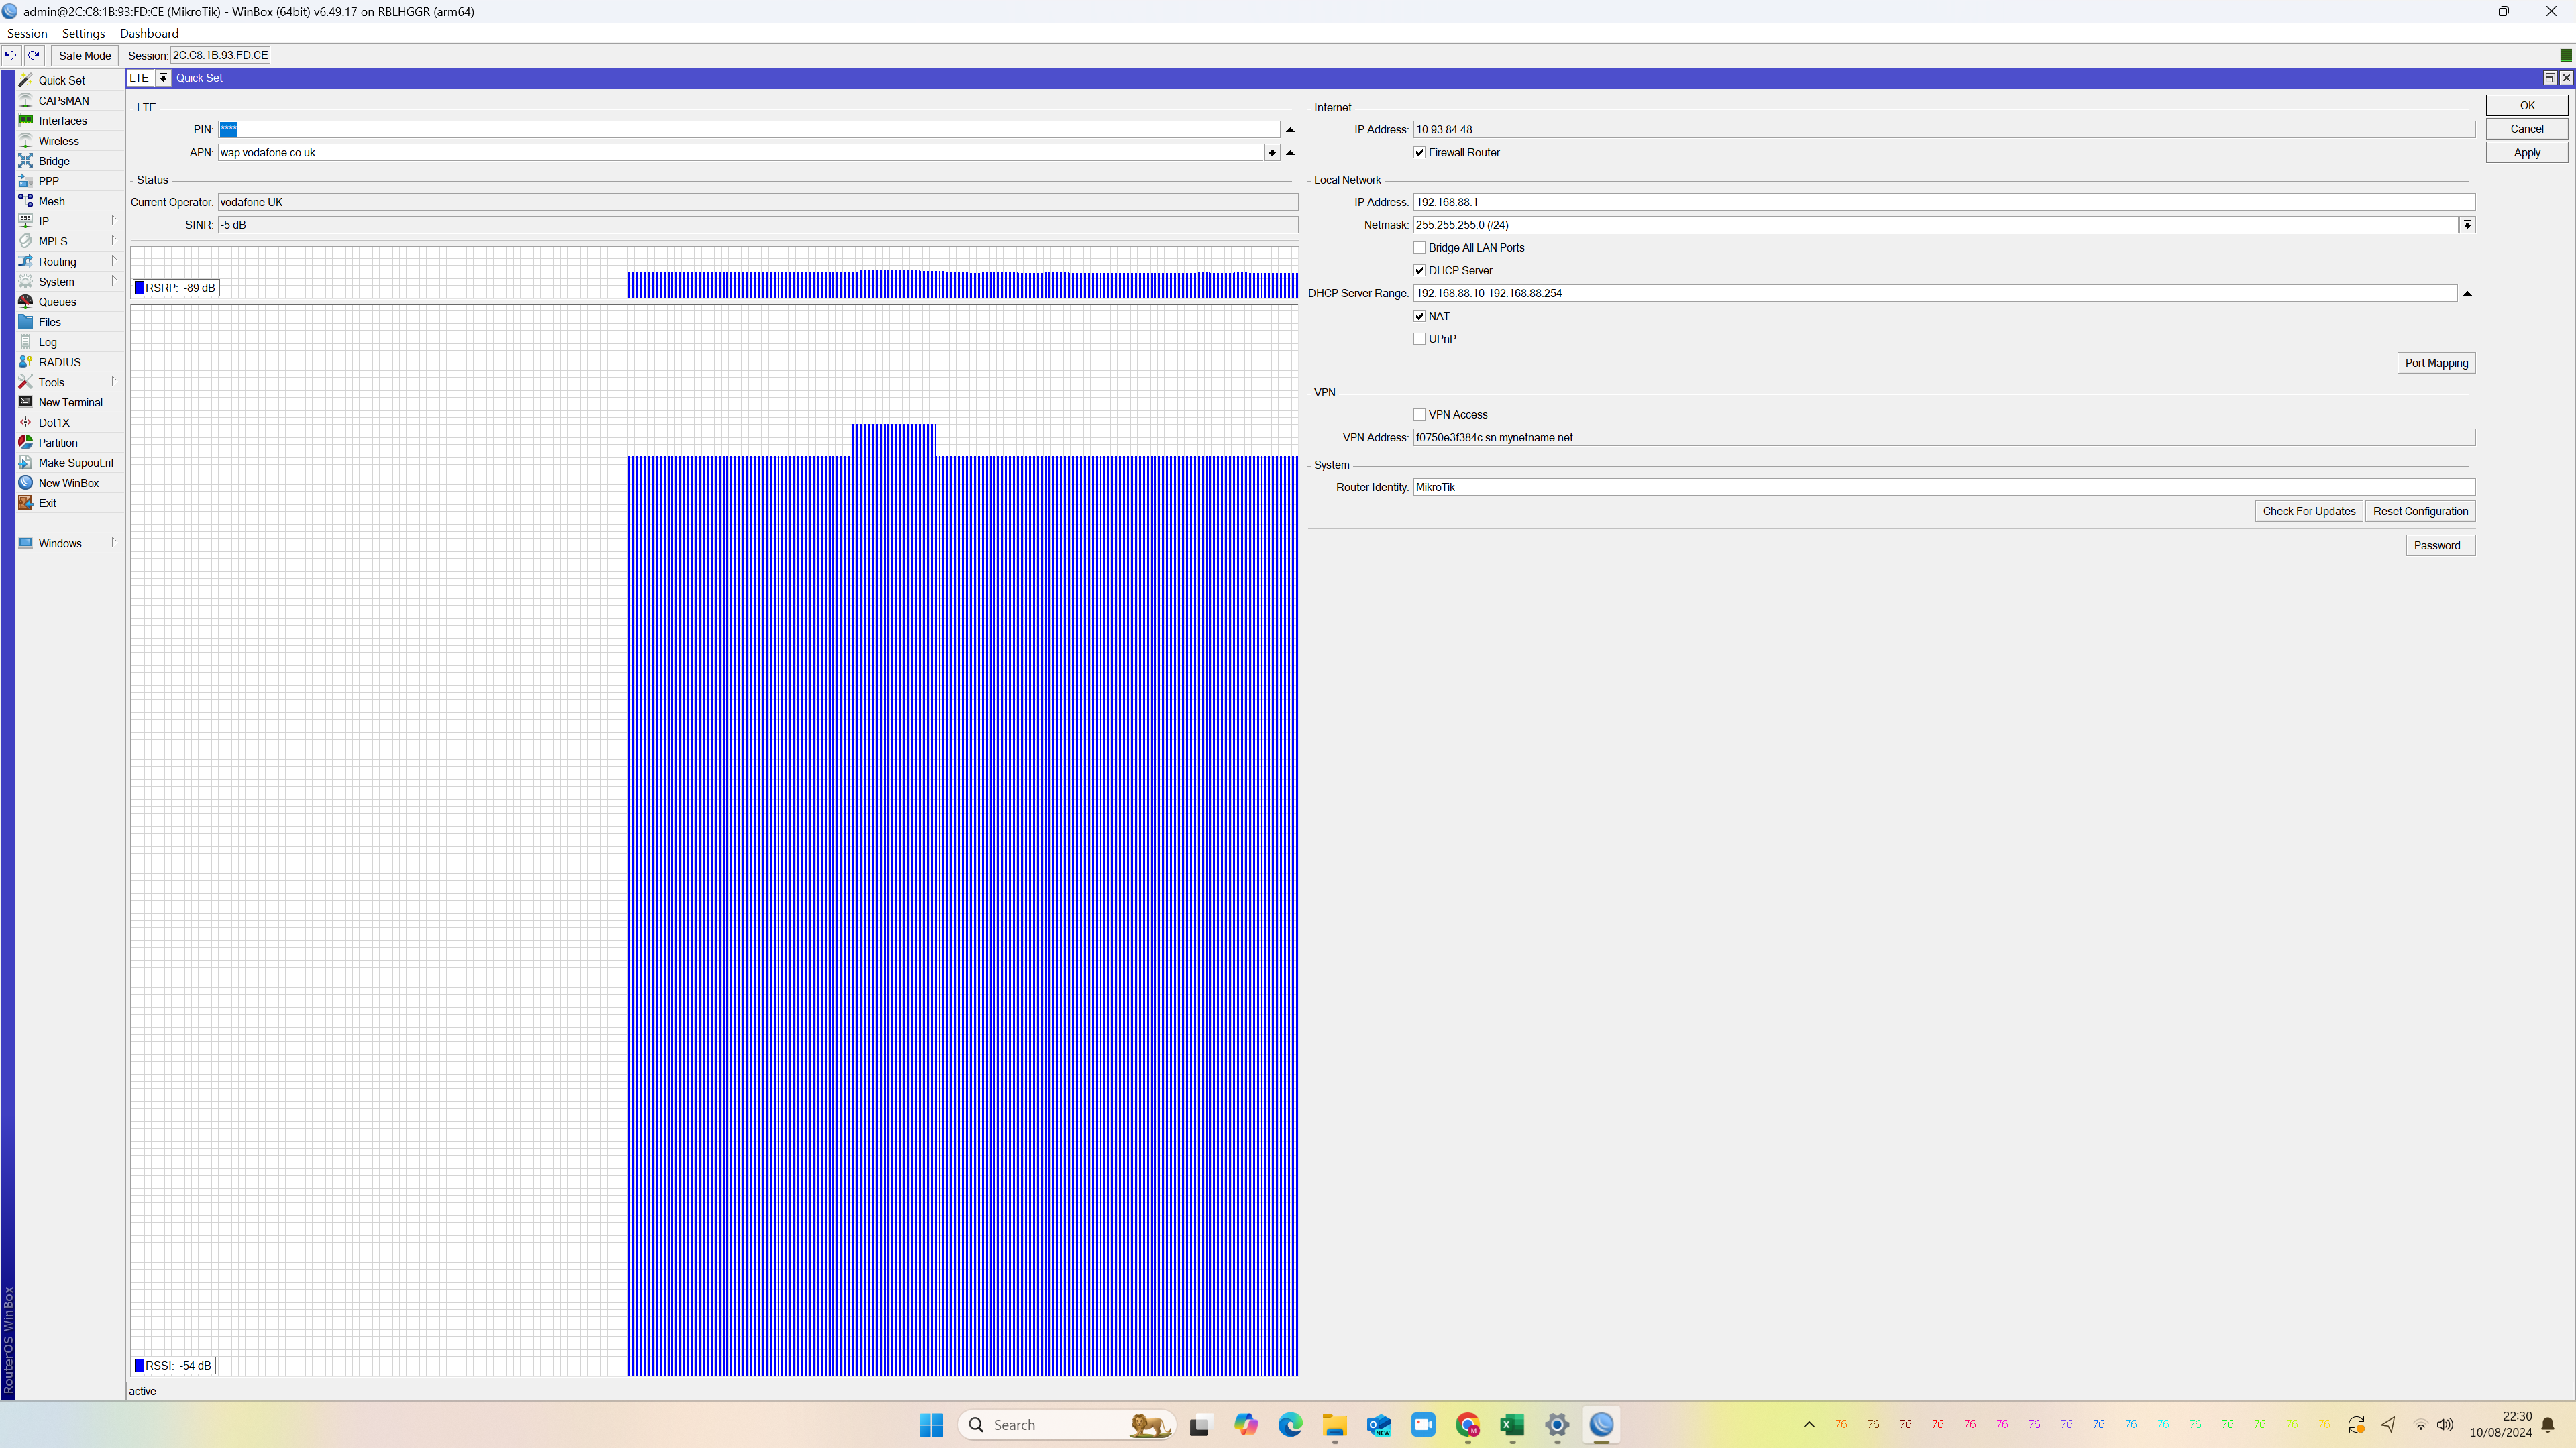Click the Router Identity field

[1943, 487]
